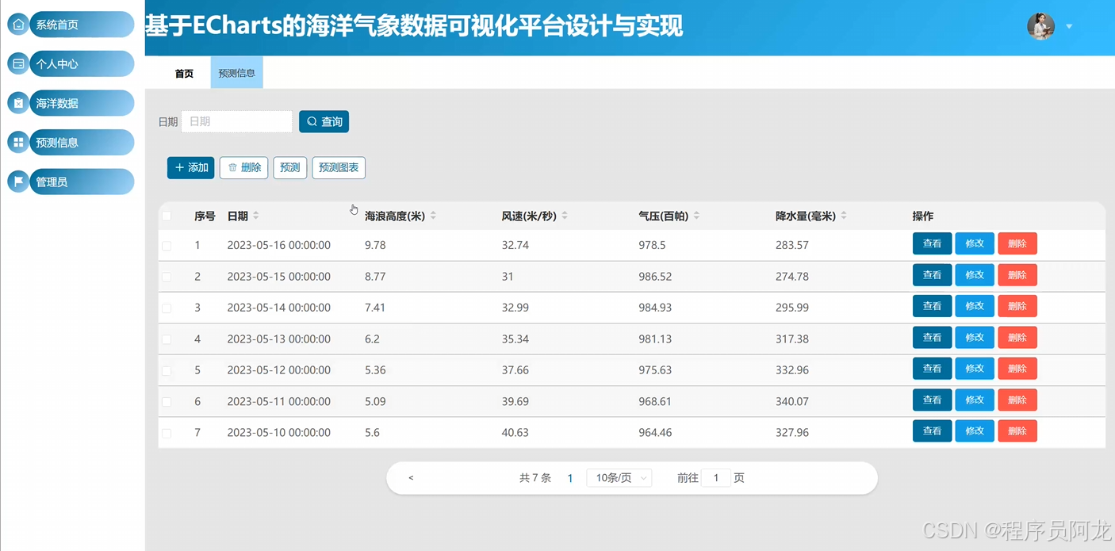
Task: View record dated 2023-05-16
Action: tap(932, 243)
